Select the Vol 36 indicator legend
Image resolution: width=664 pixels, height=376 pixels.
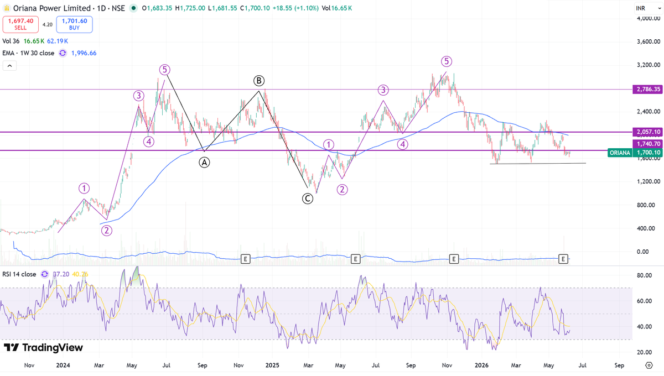click(11, 41)
